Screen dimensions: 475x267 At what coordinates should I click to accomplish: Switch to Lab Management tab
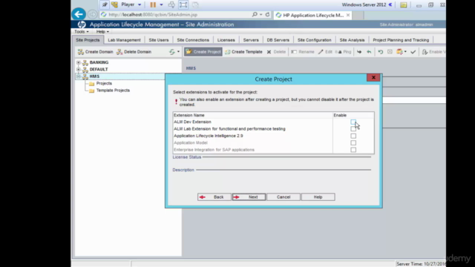(124, 40)
